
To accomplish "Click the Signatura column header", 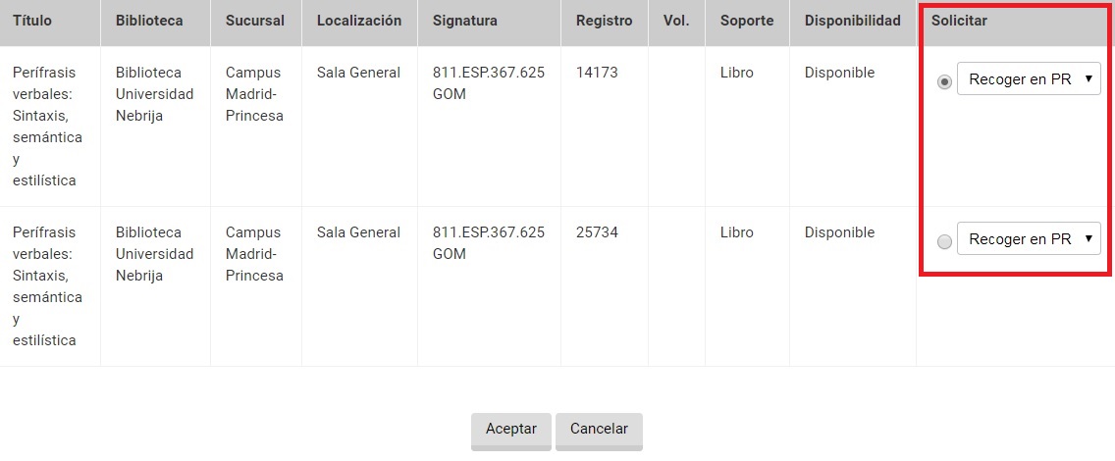I will 465,21.
